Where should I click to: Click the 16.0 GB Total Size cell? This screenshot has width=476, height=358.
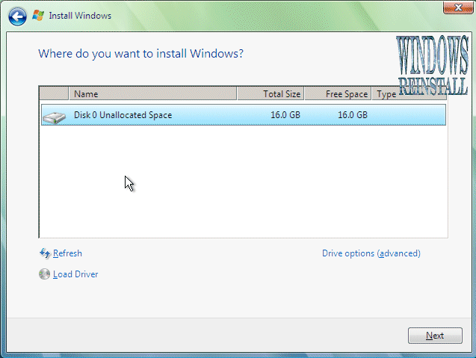[285, 115]
